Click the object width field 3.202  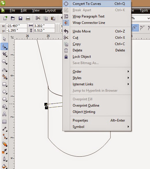coord(44,26)
